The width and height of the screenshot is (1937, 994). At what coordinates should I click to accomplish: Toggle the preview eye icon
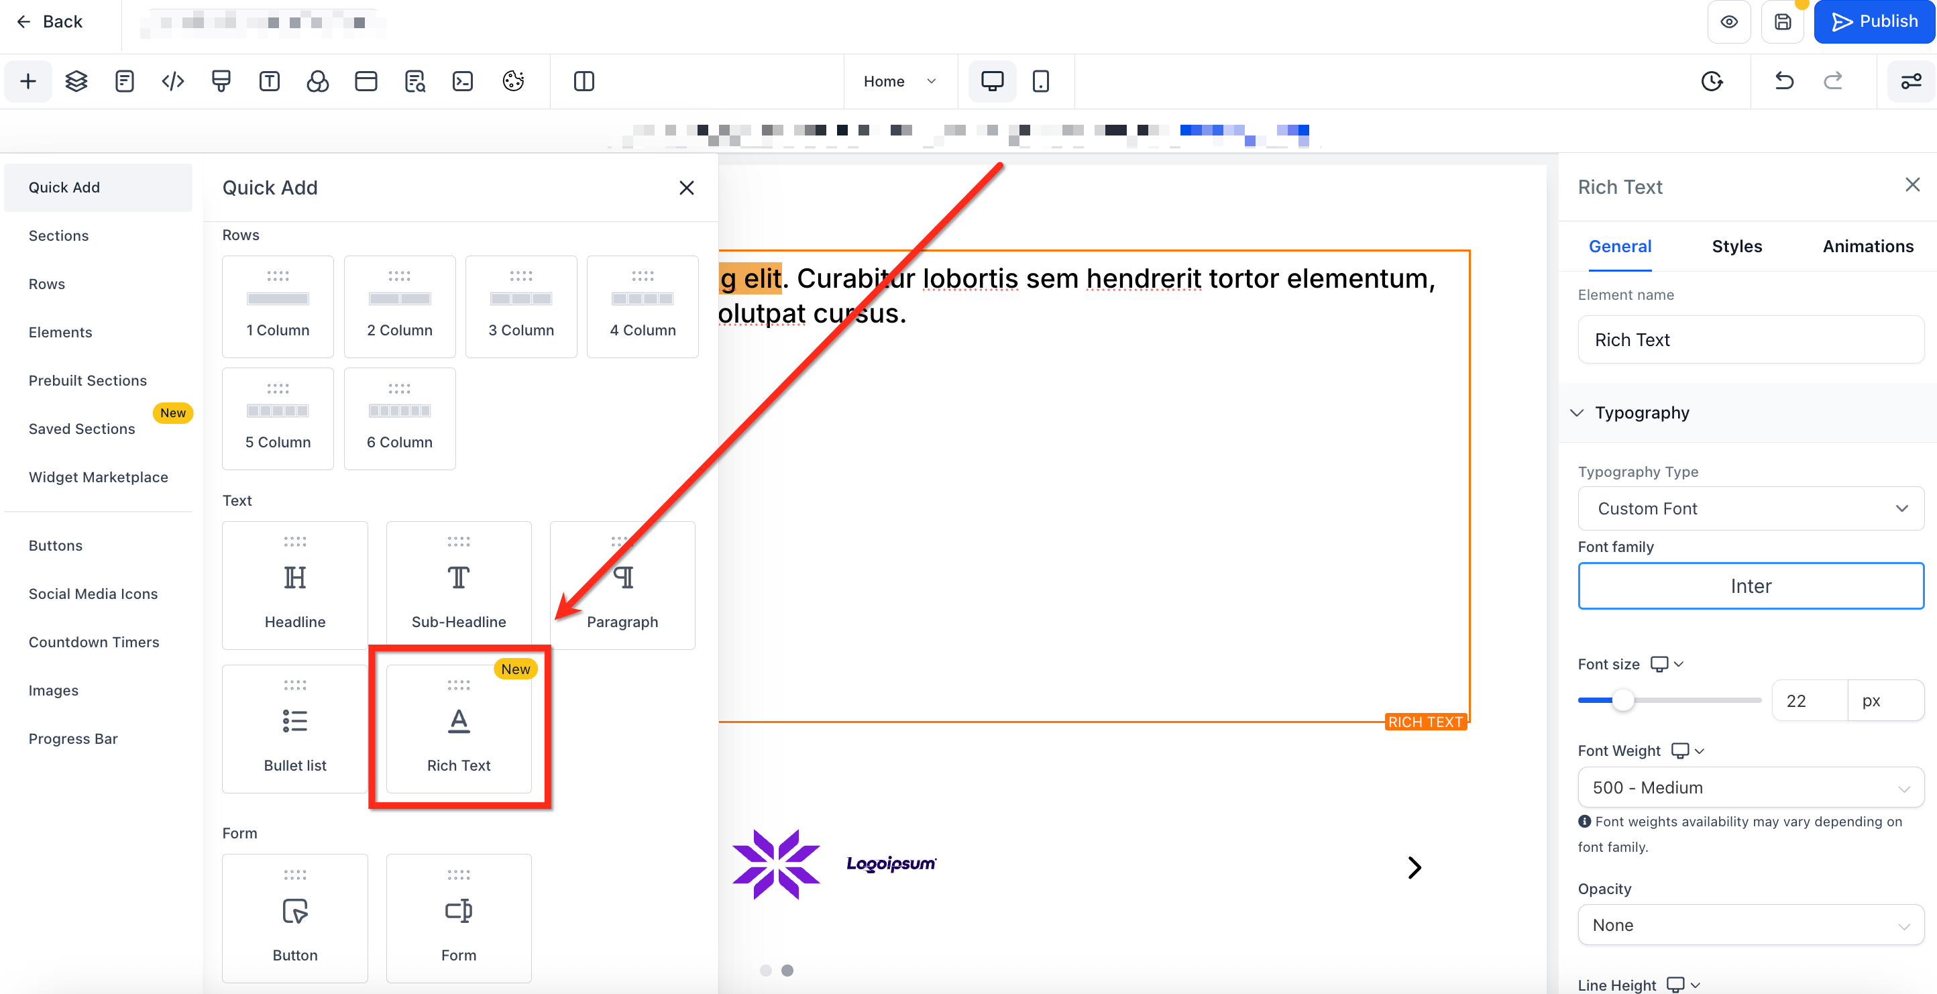tap(1730, 22)
